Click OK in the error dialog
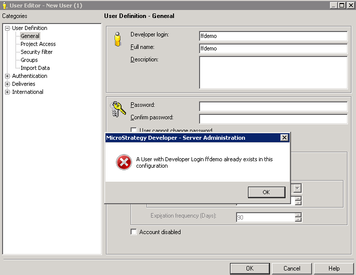 266,192
